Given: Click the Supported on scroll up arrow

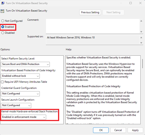Looking at the screenshot, I should coord(141,38).
